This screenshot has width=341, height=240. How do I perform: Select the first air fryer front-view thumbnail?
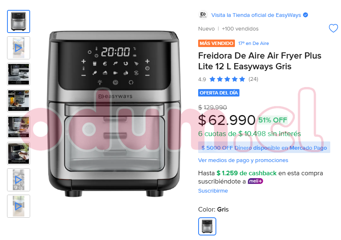click(19, 21)
